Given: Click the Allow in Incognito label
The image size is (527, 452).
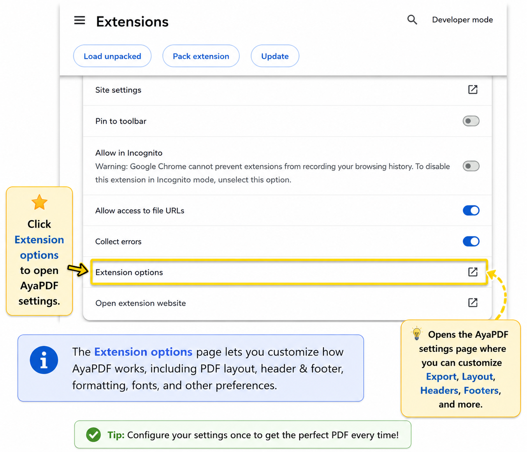Looking at the screenshot, I should (x=129, y=153).
